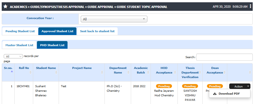Click SANTOSH VISHNU PAWAR text
The width and height of the screenshot is (255, 104).
pyautogui.click(x=190, y=95)
